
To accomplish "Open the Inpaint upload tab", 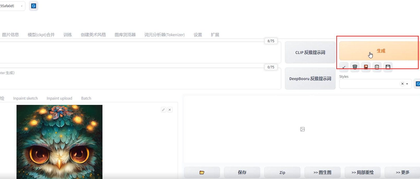I will (59, 98).
